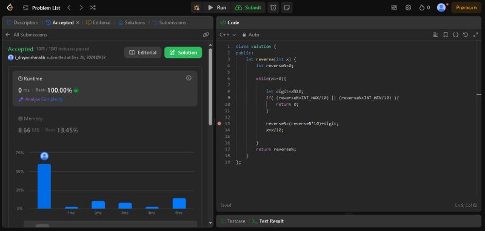Open the notes icon in top bar
This screenshot has height=231, width=485.
pyautogui.click(x=287, y=8)
